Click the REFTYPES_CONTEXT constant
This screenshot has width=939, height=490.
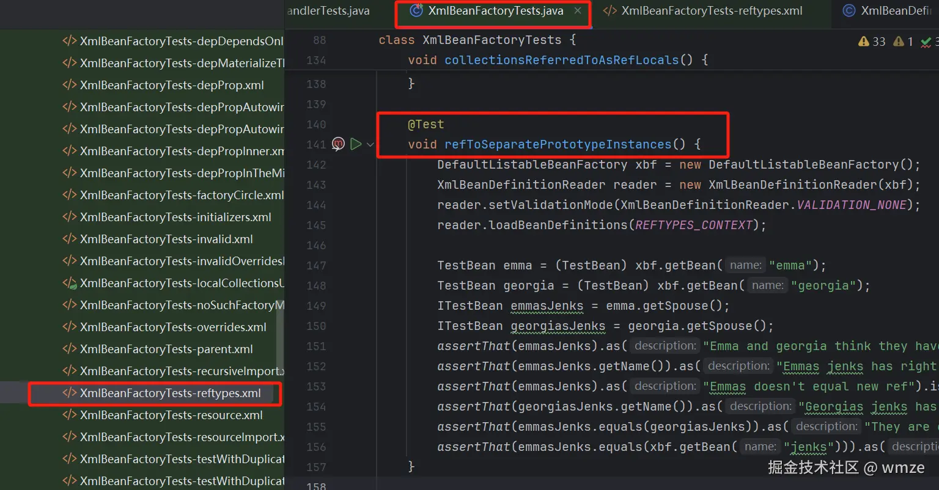coord(694,225)
